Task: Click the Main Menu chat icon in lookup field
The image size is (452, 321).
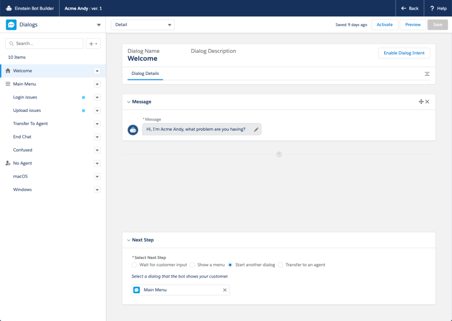Action: coord(137,290)
